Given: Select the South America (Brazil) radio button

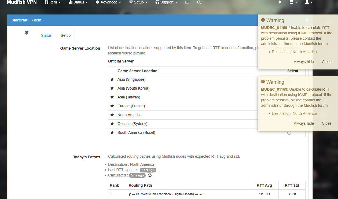Looking at the screenshot, I should tap(289, 133).
